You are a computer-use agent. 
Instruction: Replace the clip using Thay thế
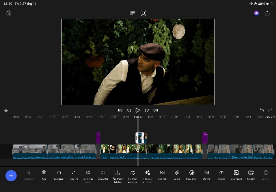[74, 175]
